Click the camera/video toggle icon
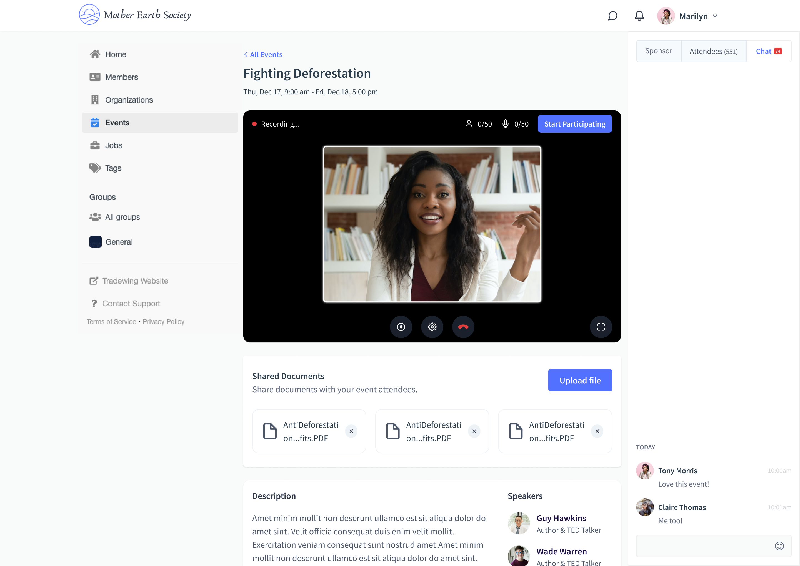 (400, 327)
